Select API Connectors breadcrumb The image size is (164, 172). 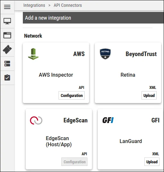(x=68, y=5)
